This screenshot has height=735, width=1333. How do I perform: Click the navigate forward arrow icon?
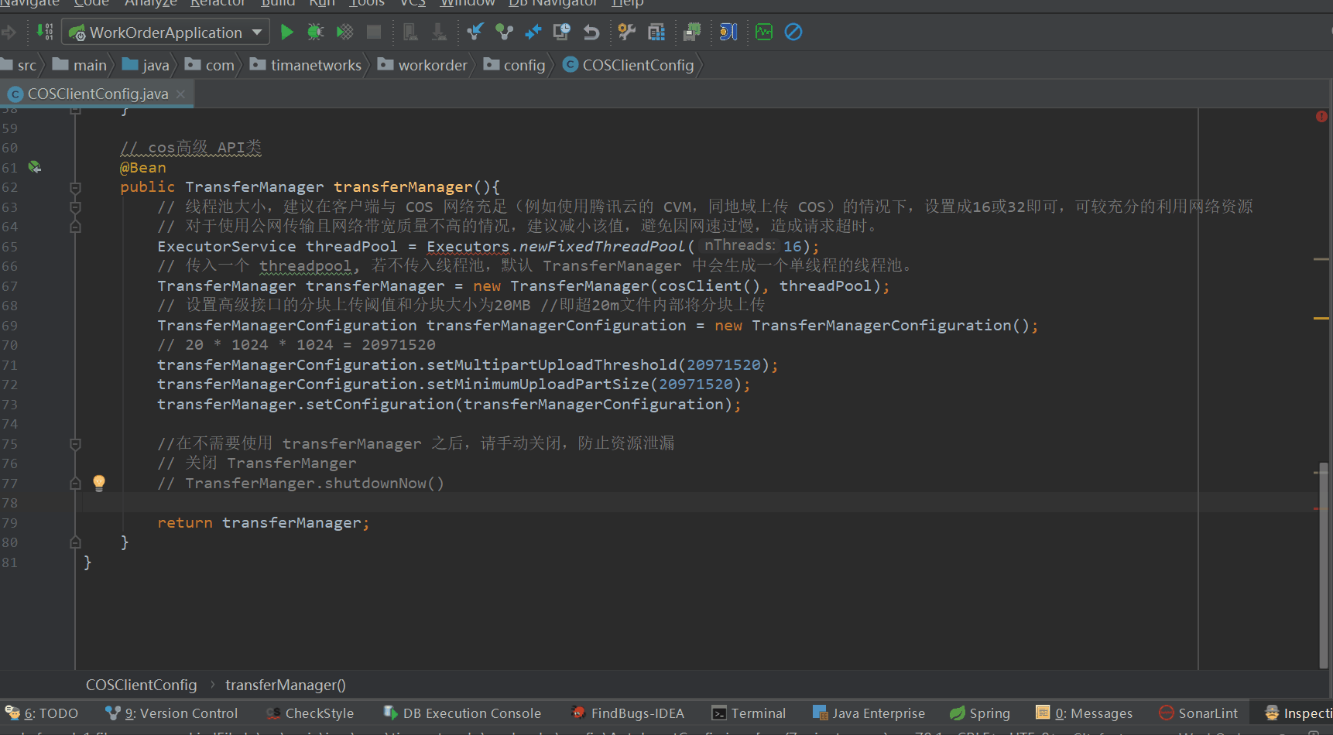point(9,32)
